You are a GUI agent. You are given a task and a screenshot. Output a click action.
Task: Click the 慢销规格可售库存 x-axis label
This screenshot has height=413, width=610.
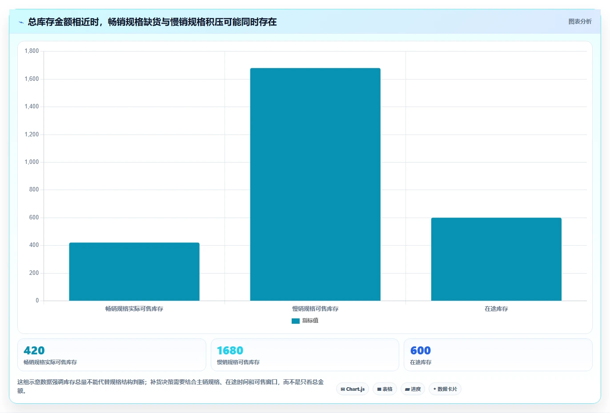[x=315, y=309]
